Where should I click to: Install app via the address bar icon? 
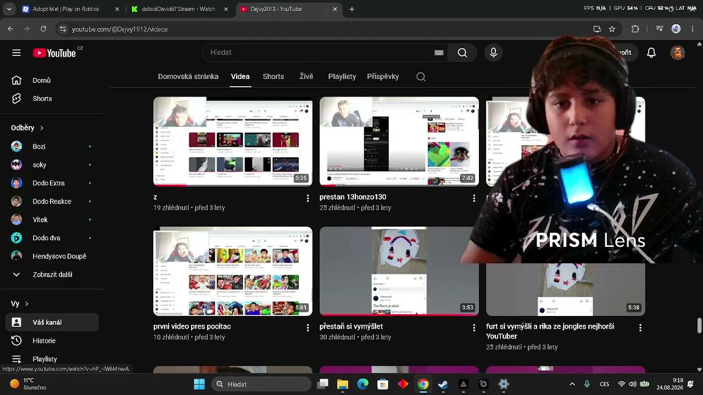(x=597, y=29)
